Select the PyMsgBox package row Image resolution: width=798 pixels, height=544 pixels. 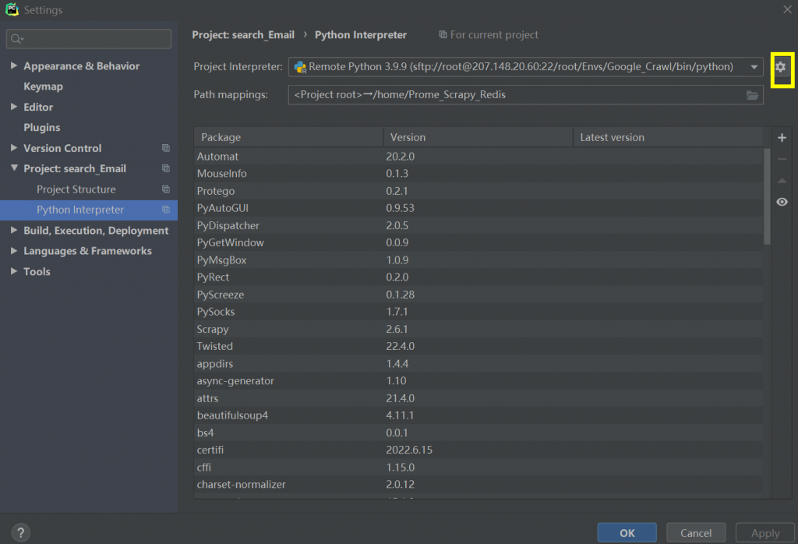click(478, 260)
